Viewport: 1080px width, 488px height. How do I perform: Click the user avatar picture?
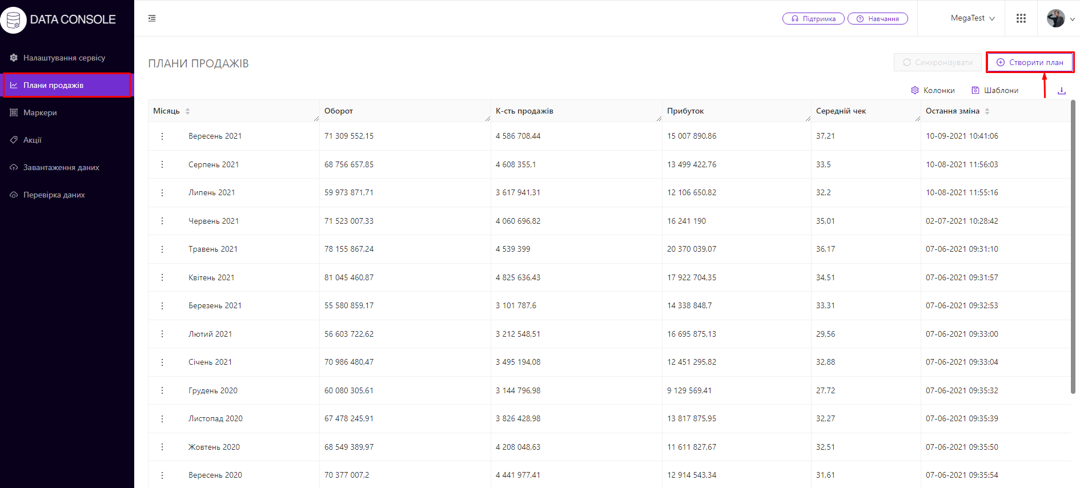click(x=1055, y=18)
